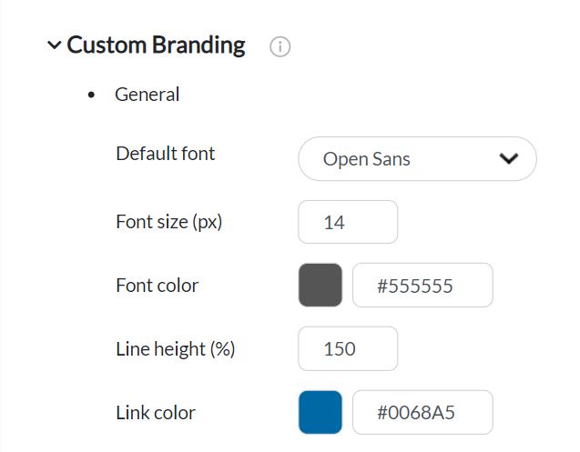The image size is (580, 452).
Task: Click the Open Sans text in font selector
Action: [367, 159]
